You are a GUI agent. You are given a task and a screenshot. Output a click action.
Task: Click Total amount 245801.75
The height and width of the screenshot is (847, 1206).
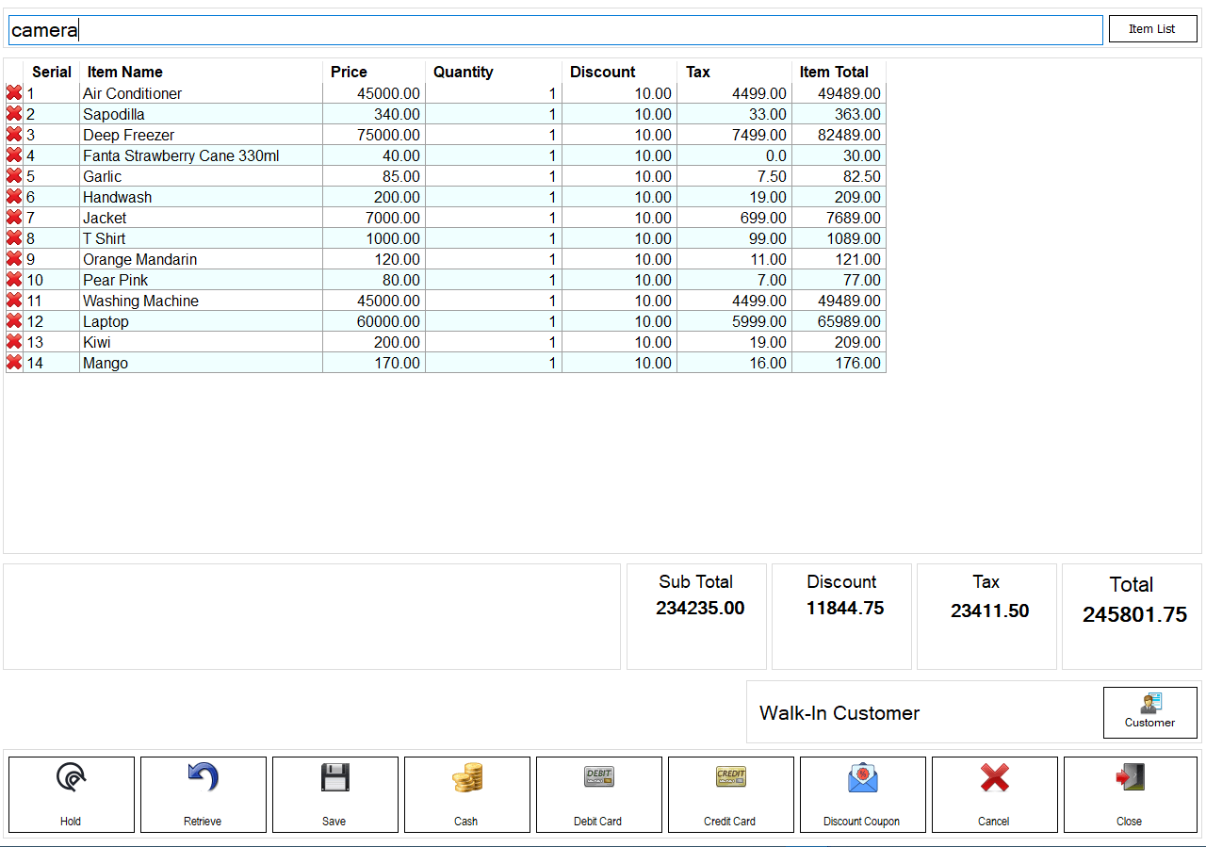(x=1134, y=615)
